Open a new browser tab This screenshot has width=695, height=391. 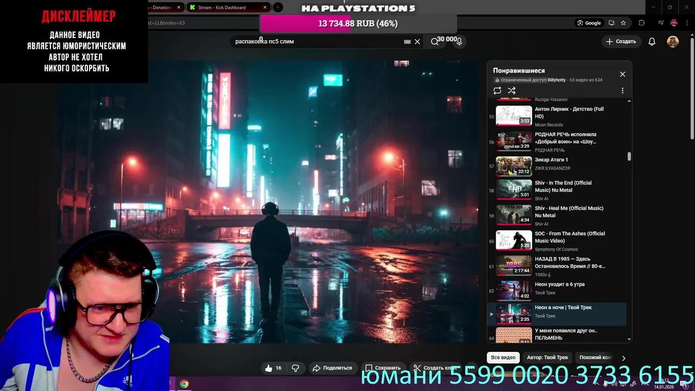[x=278, y=8]
